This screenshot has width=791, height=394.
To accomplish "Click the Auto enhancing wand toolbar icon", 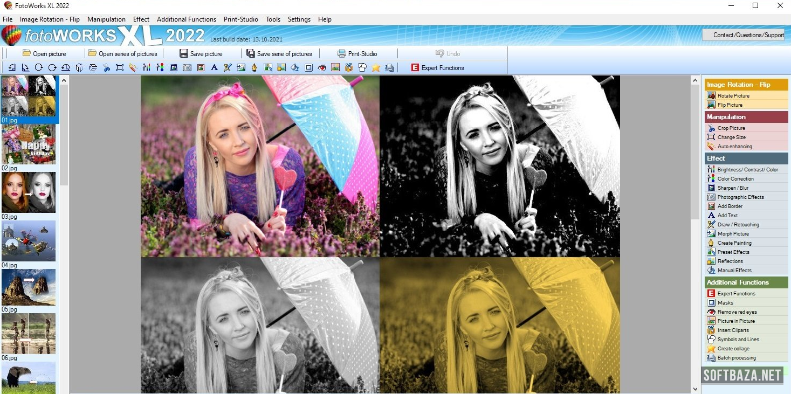I will tap(133, 68).
